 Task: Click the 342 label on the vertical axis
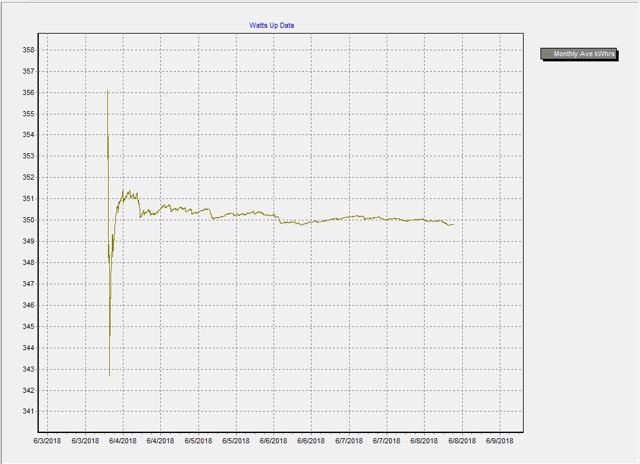(28, 390)
